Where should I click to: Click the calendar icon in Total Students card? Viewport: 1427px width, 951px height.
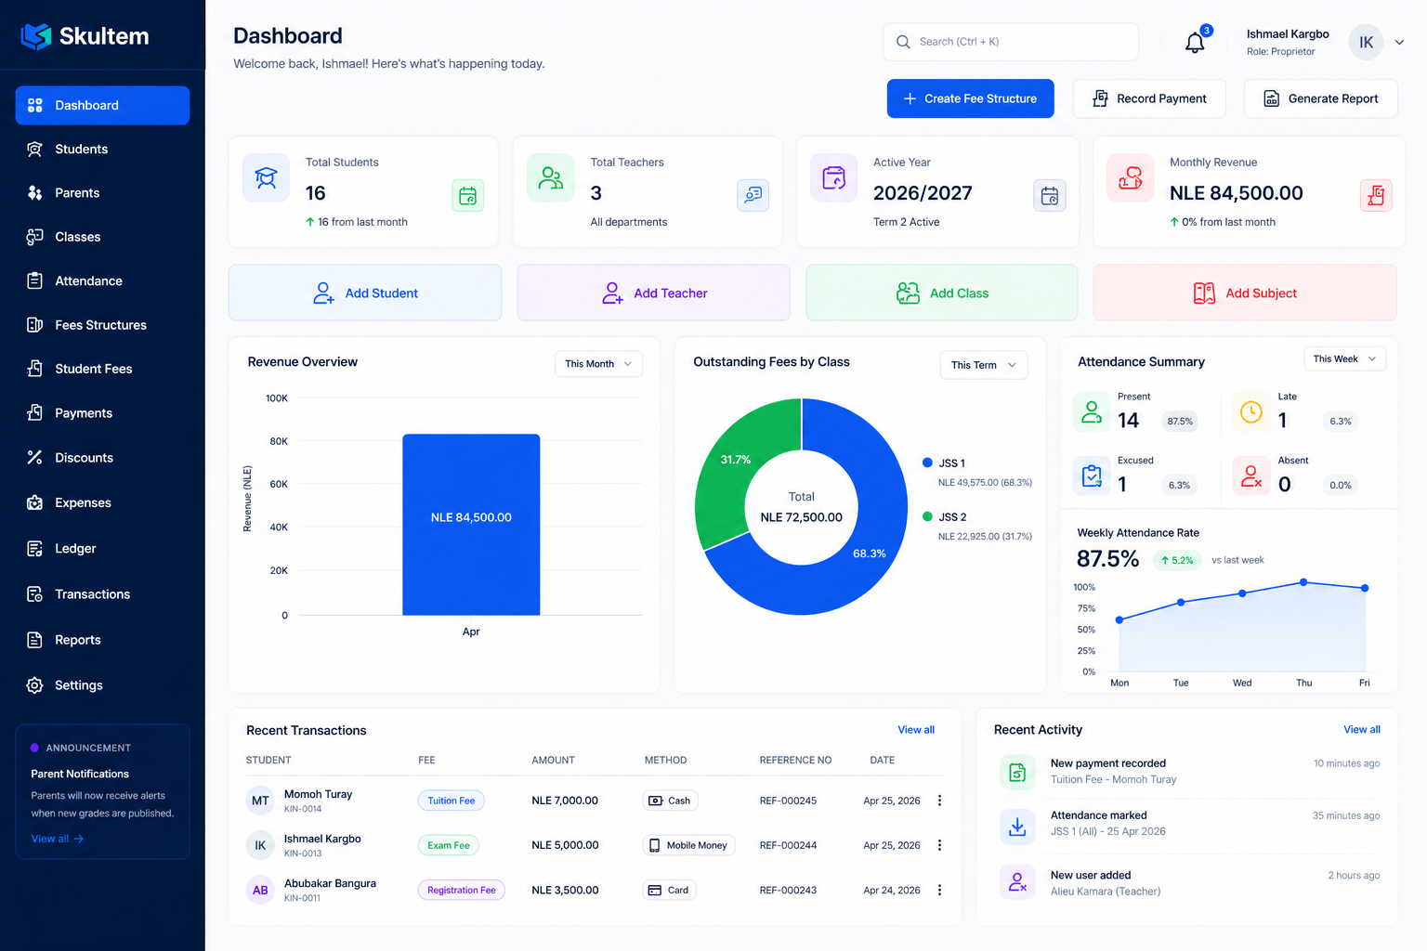pos(468,196)
